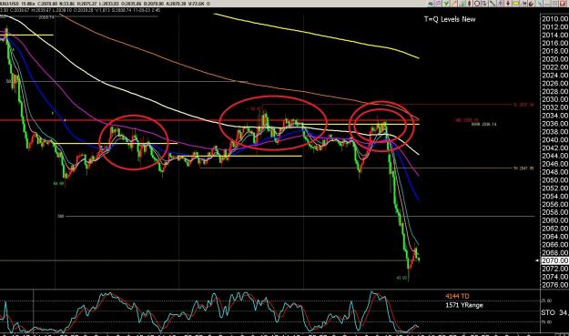
Task: Click the 2060.00 price axis label
Action: coord(554,220)
